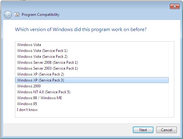Select Windows Server 2008 (Service Pack 1)
This screenshot has height=139, width=183.
[92, 63]
